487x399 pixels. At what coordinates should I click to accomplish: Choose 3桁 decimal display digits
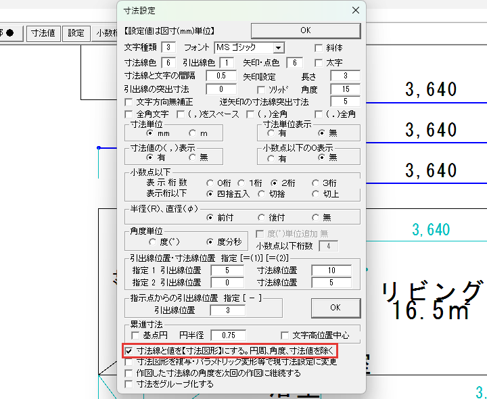coord(316,183)
